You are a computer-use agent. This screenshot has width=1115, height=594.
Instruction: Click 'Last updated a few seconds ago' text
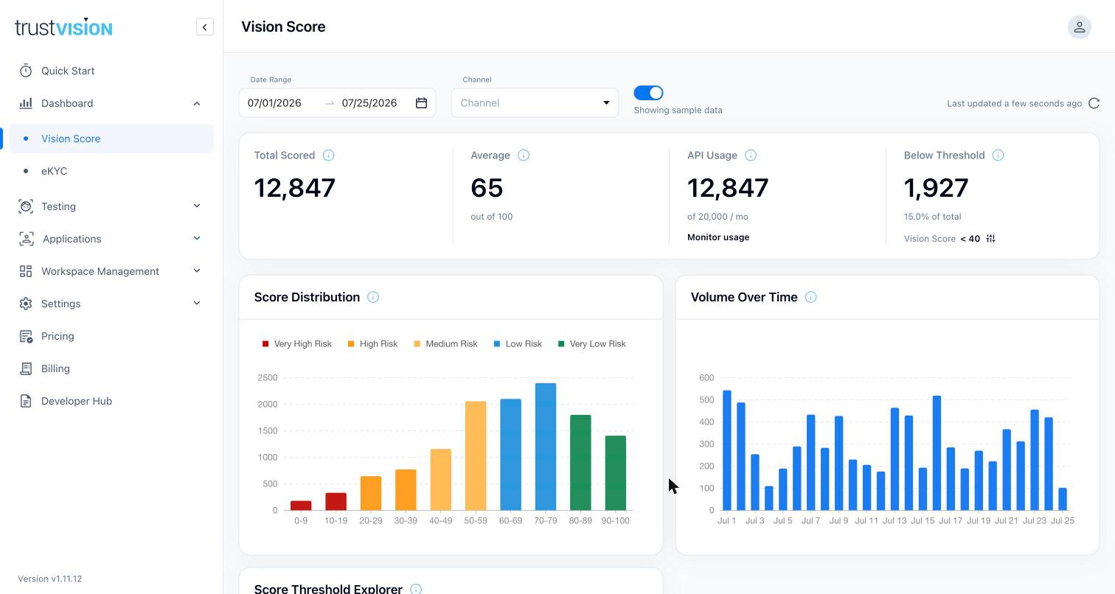(x=1014, y=103)
